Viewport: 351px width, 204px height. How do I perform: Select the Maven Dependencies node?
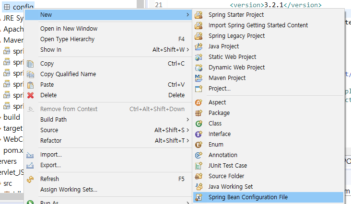pos(13,40)
